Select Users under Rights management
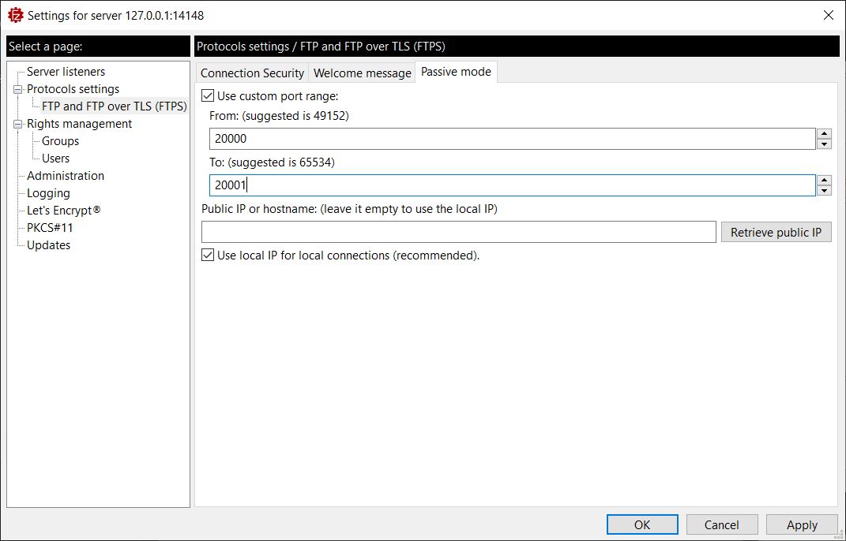Screen dimensions: 846x541 click(56, 159)
